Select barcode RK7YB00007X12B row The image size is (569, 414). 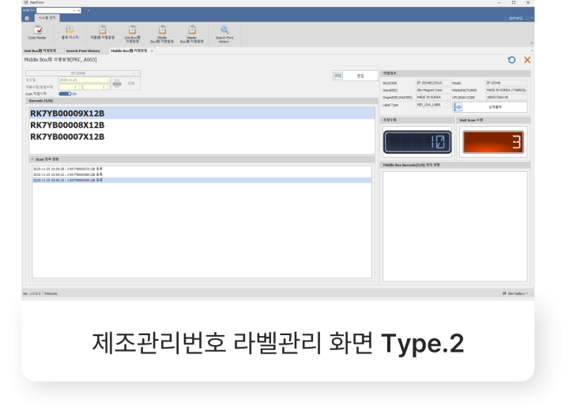coord(202,136)
